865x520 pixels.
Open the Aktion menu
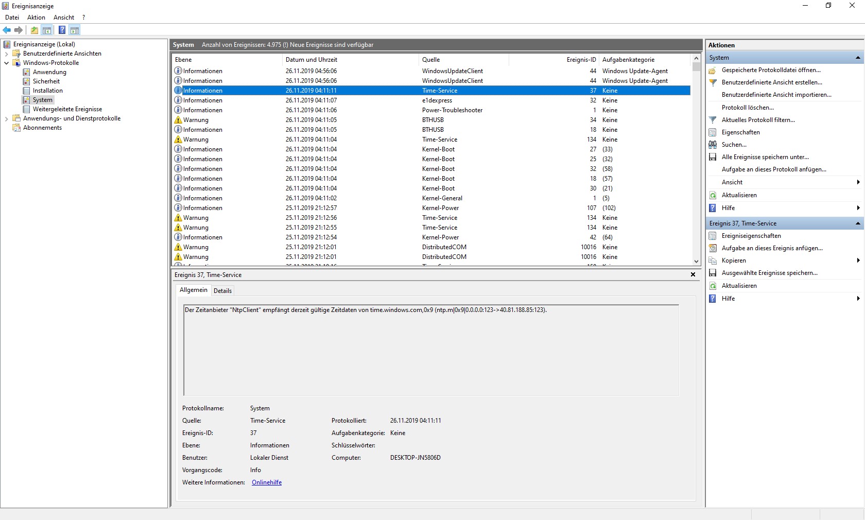[x=36, y=18]
